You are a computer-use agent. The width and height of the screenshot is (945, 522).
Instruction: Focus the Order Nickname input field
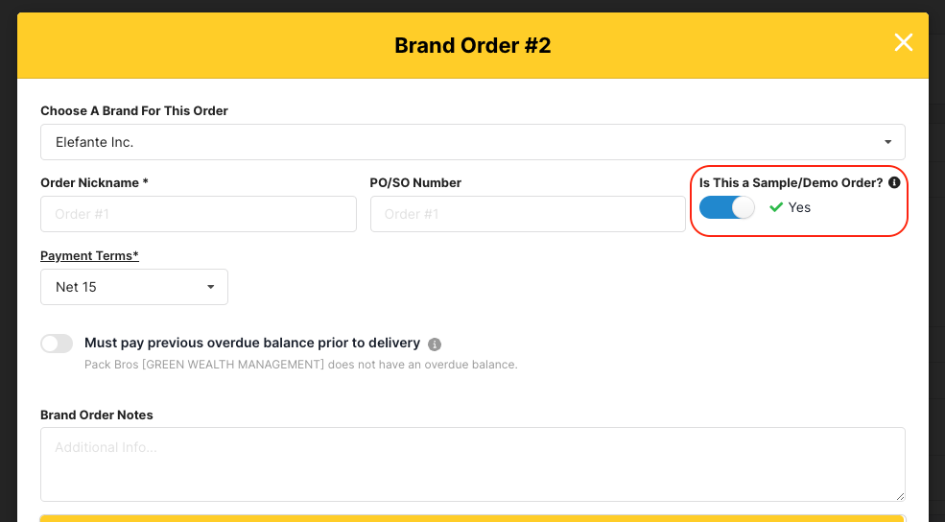click(x=199, y=214)
